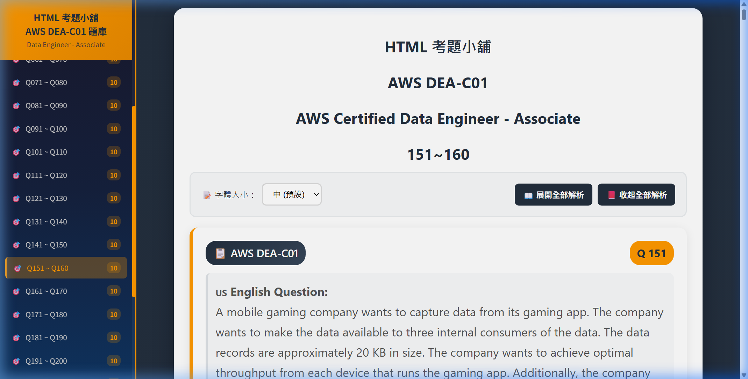
Task: Open the 字體大小 font size dropdown
Action: pos(292,194)
